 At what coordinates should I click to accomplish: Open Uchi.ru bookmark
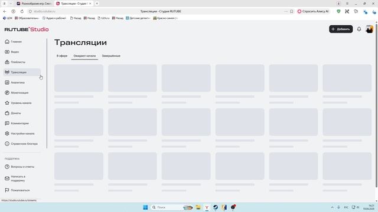point(103,18)
